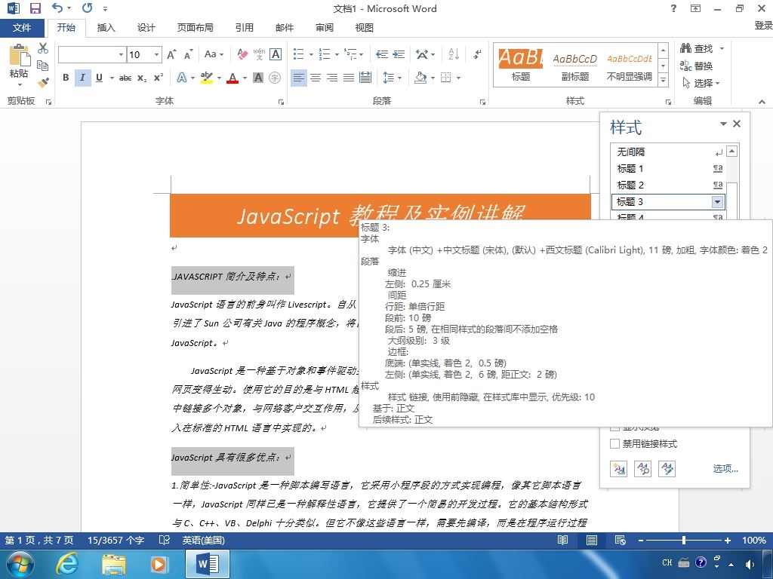Open the 查找 dropdown arrow

click(722, 48)
